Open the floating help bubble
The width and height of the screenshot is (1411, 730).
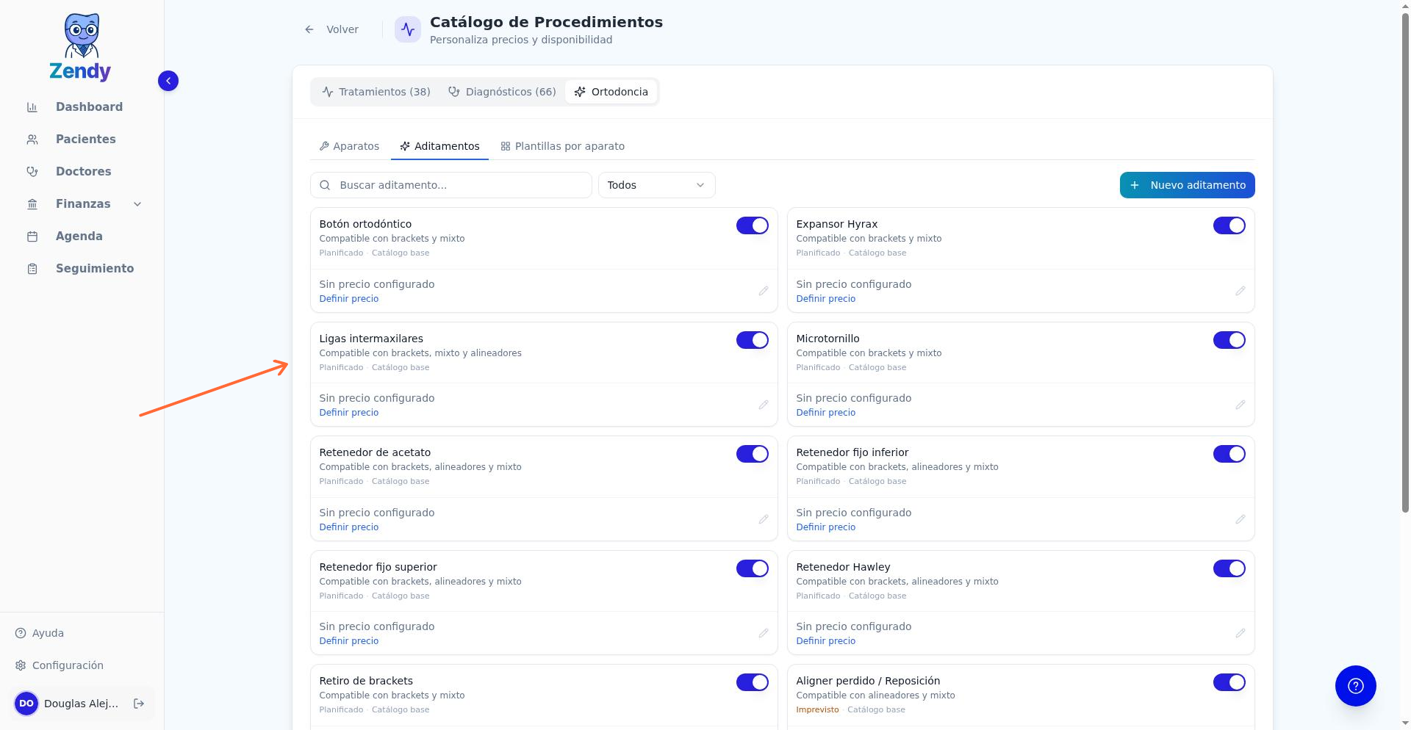point(1355,686)
